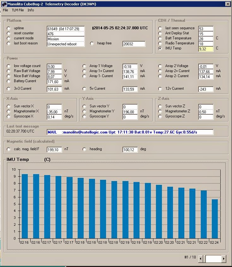The image size is (232, 267).
Task: Click the message time 02:20:37.700 UTC
Action: (x=20, y=131)
